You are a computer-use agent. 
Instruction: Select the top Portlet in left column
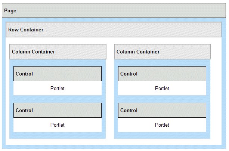click(x=58, y=89)
